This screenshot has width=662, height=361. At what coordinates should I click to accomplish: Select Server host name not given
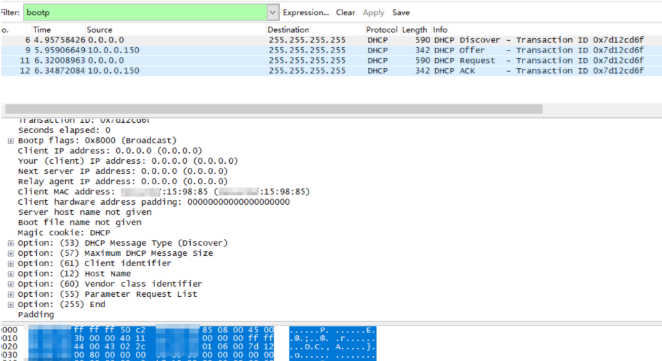[x=84, y=212]
